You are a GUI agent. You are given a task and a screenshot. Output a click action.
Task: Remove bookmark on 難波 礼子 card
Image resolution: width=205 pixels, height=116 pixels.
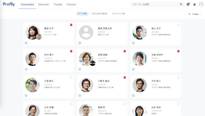click(71, 25)
